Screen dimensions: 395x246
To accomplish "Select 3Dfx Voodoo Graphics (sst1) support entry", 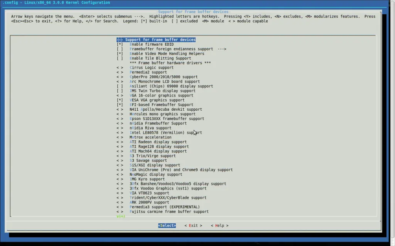I will pos(168,188).
